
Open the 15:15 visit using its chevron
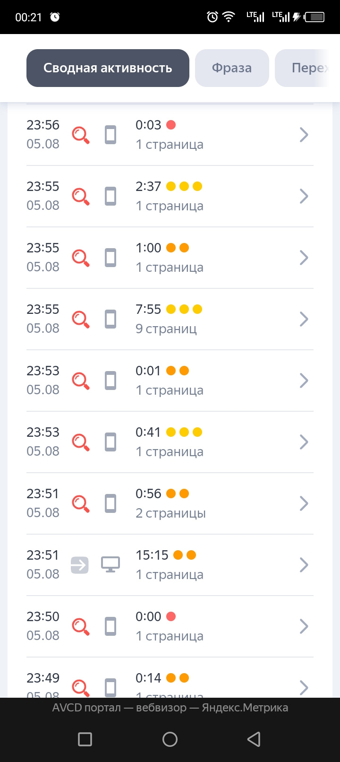tap(304, 565)
